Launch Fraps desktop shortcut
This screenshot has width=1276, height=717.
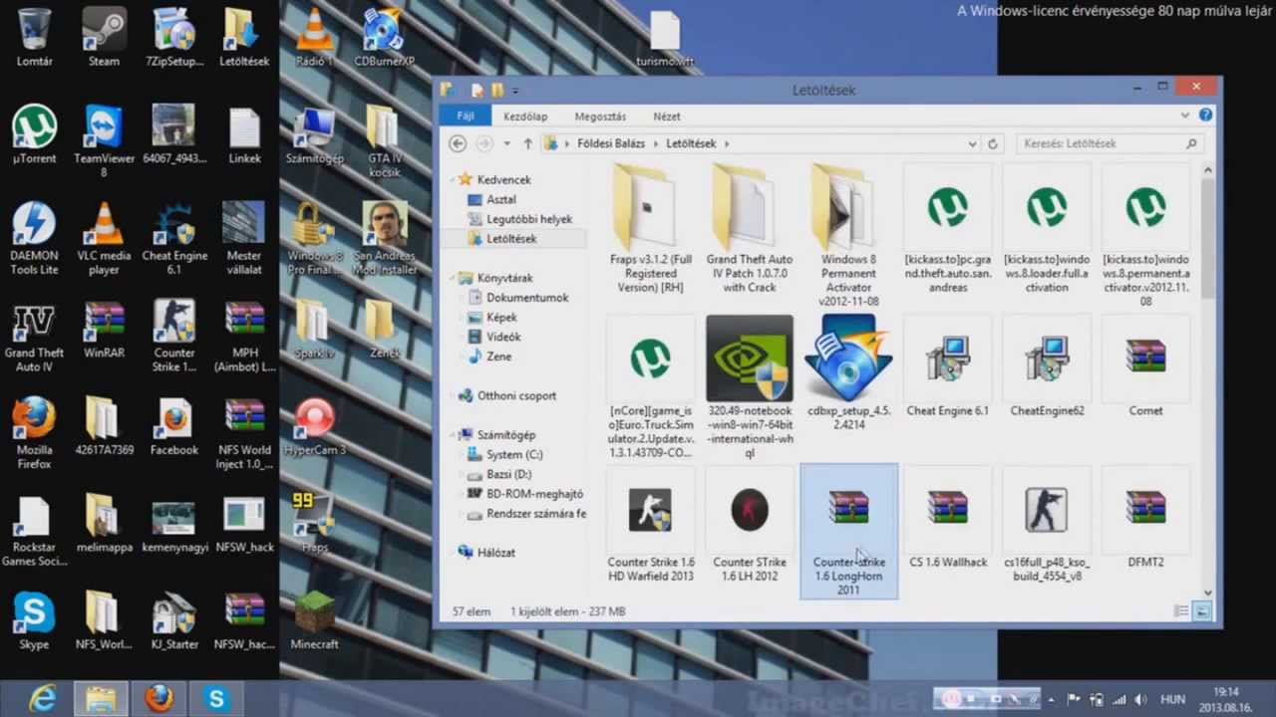314,524
